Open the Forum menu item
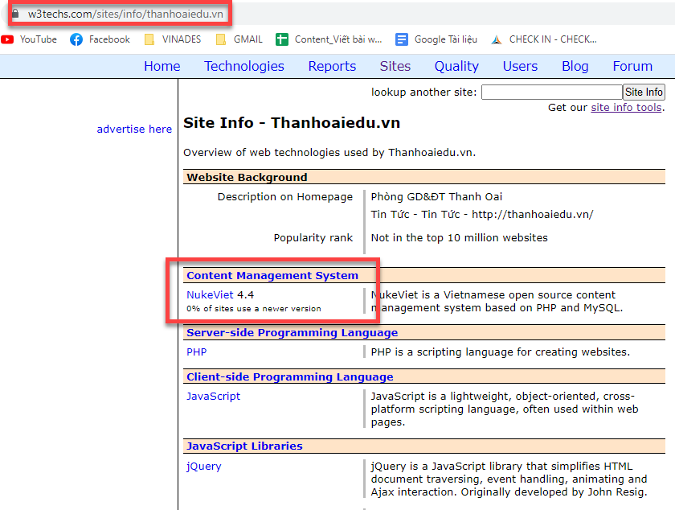 632,66
